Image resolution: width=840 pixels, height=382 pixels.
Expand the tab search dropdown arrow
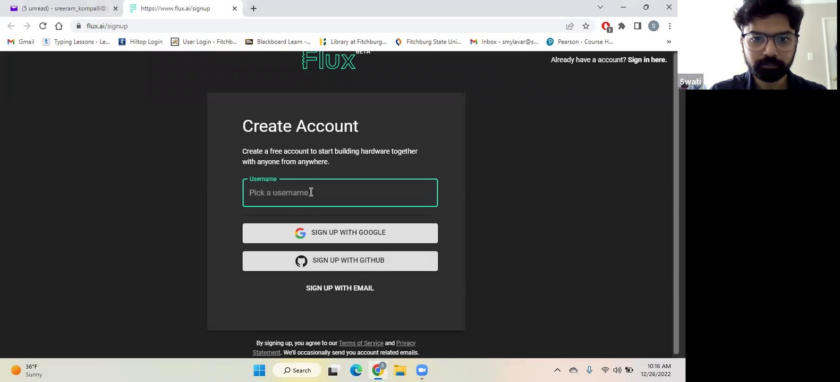click(x=600, y=7)
